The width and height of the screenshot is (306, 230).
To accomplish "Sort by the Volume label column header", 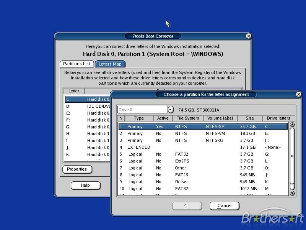I will (220, 118).
